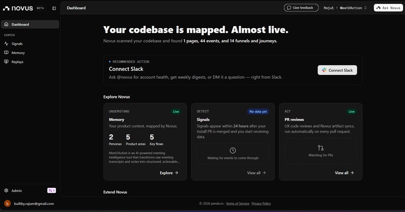
Task: Click the Replays icon in the sidebar
Action: click(x=6, y=62)
